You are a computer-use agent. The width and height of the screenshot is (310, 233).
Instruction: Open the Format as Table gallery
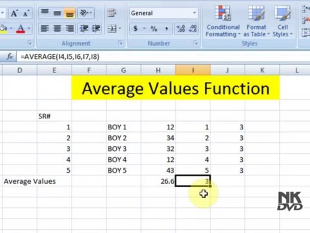(256, 21)
